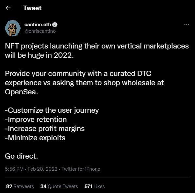The height and width of the screenshot is (193, 195).
Task: Open the pixel-art profile avatar
Action: [13, 28]
